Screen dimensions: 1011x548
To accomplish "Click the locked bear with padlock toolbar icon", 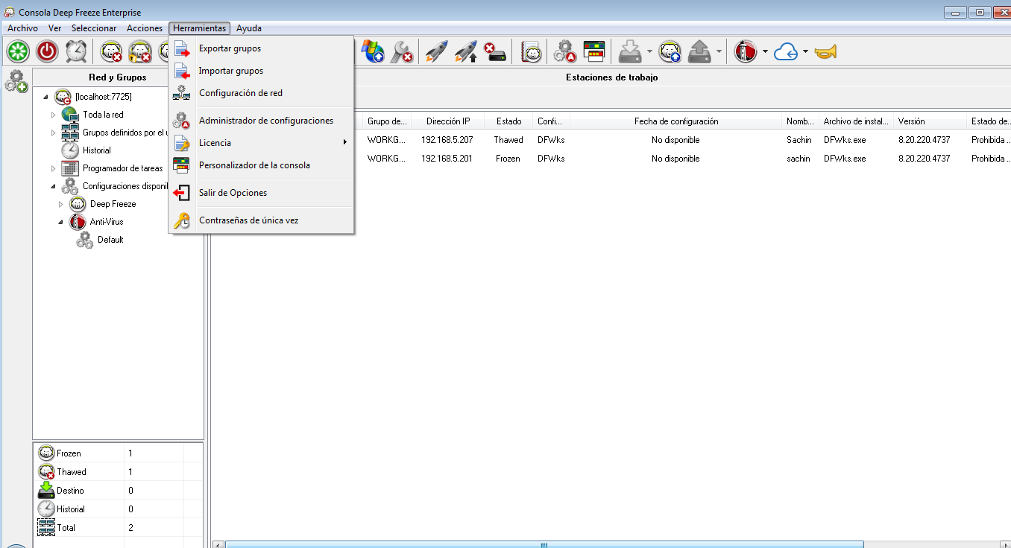I will coord(139,51).
